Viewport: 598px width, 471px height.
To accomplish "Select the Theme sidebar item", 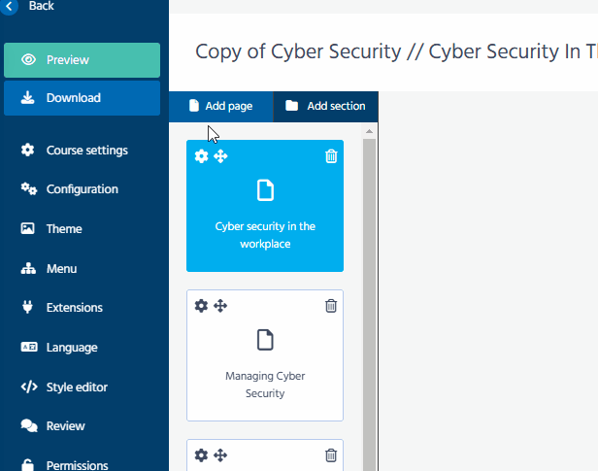I will (x=64, y=229).
